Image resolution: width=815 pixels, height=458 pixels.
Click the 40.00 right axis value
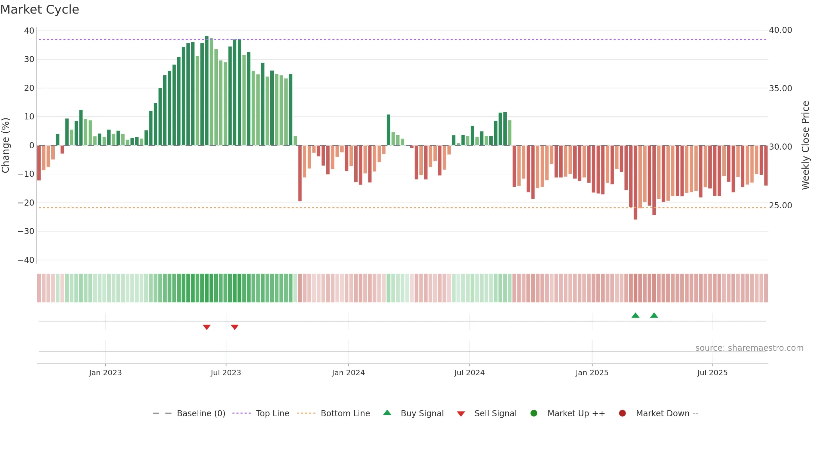tap(780, 30)
